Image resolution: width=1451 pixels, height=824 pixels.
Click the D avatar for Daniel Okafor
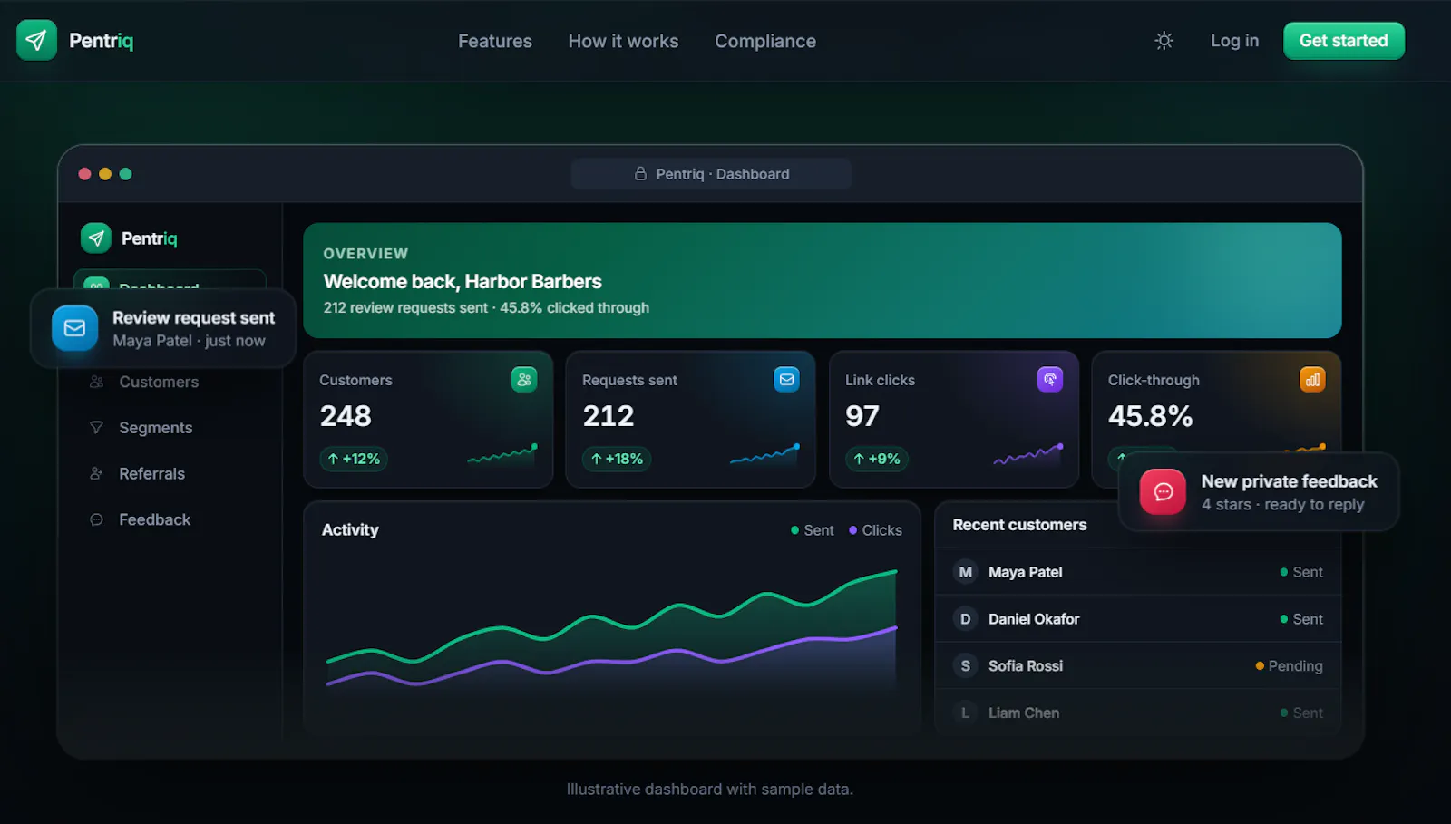pos(965,619)
